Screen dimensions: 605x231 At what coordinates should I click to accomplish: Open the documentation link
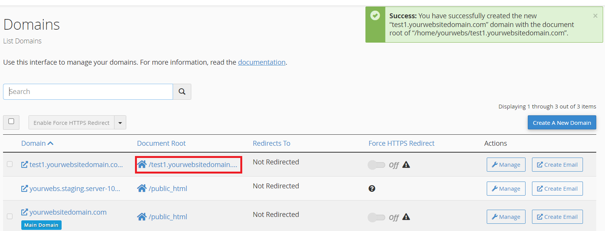click(262, 62)
